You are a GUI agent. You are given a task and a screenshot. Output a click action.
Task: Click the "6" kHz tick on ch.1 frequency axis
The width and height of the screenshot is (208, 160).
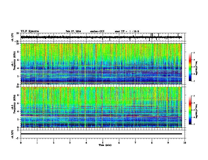click(18, 60)
